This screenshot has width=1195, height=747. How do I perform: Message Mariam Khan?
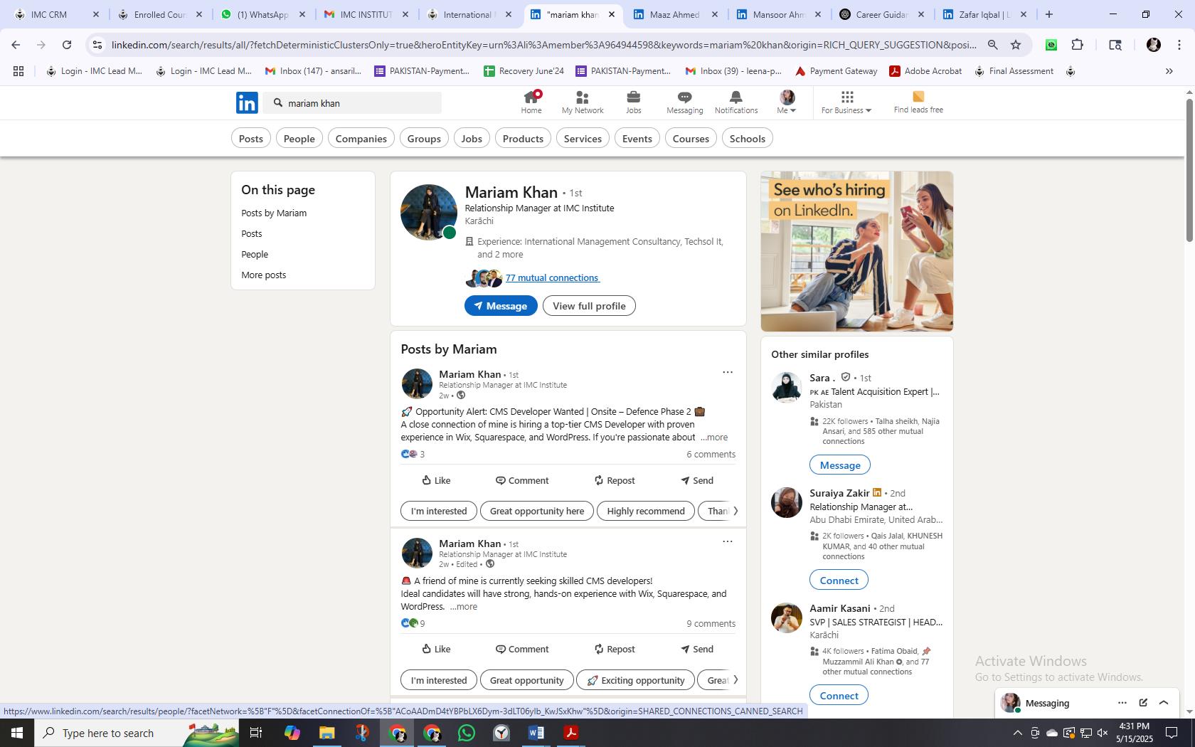[501, 306]
